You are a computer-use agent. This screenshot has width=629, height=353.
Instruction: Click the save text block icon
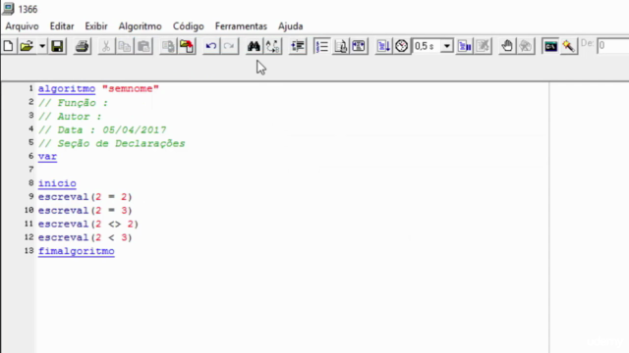pyautogui.click(x=168, y=46)
